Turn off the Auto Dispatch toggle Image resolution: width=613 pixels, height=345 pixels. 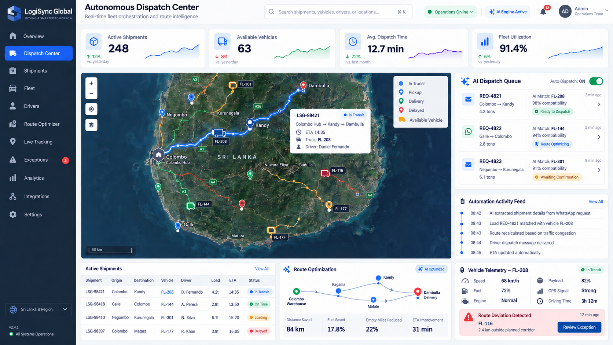point(596,81)
